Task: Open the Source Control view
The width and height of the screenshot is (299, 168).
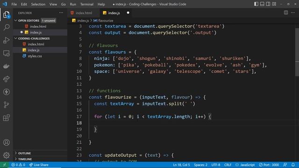Action: 6,105
